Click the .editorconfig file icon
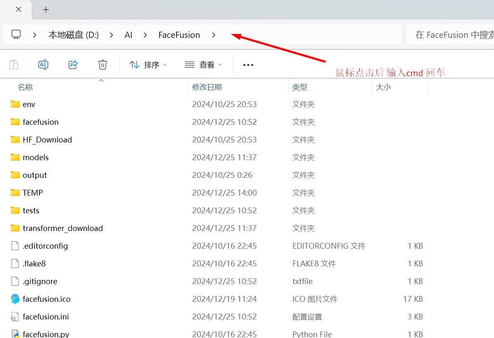This screenshot has width=494, height=338. [x=15, y=245]
